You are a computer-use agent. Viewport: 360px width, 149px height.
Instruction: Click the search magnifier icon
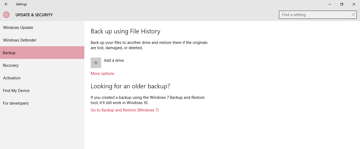pos(353,15)
